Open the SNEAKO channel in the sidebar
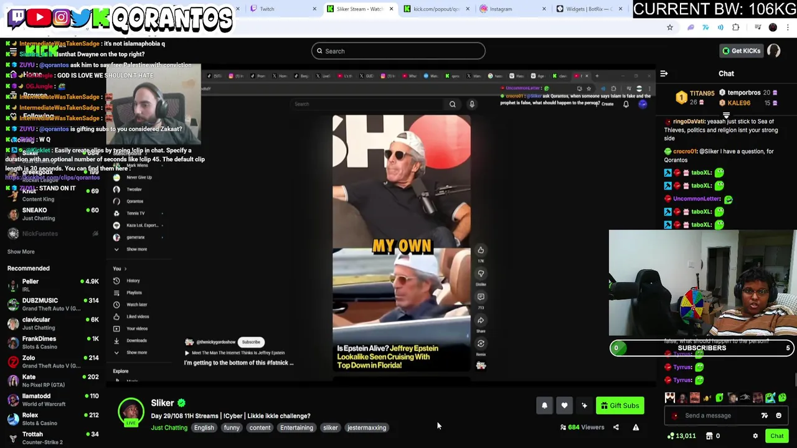Viewport: 797px width, 448px height. [53, 214]
